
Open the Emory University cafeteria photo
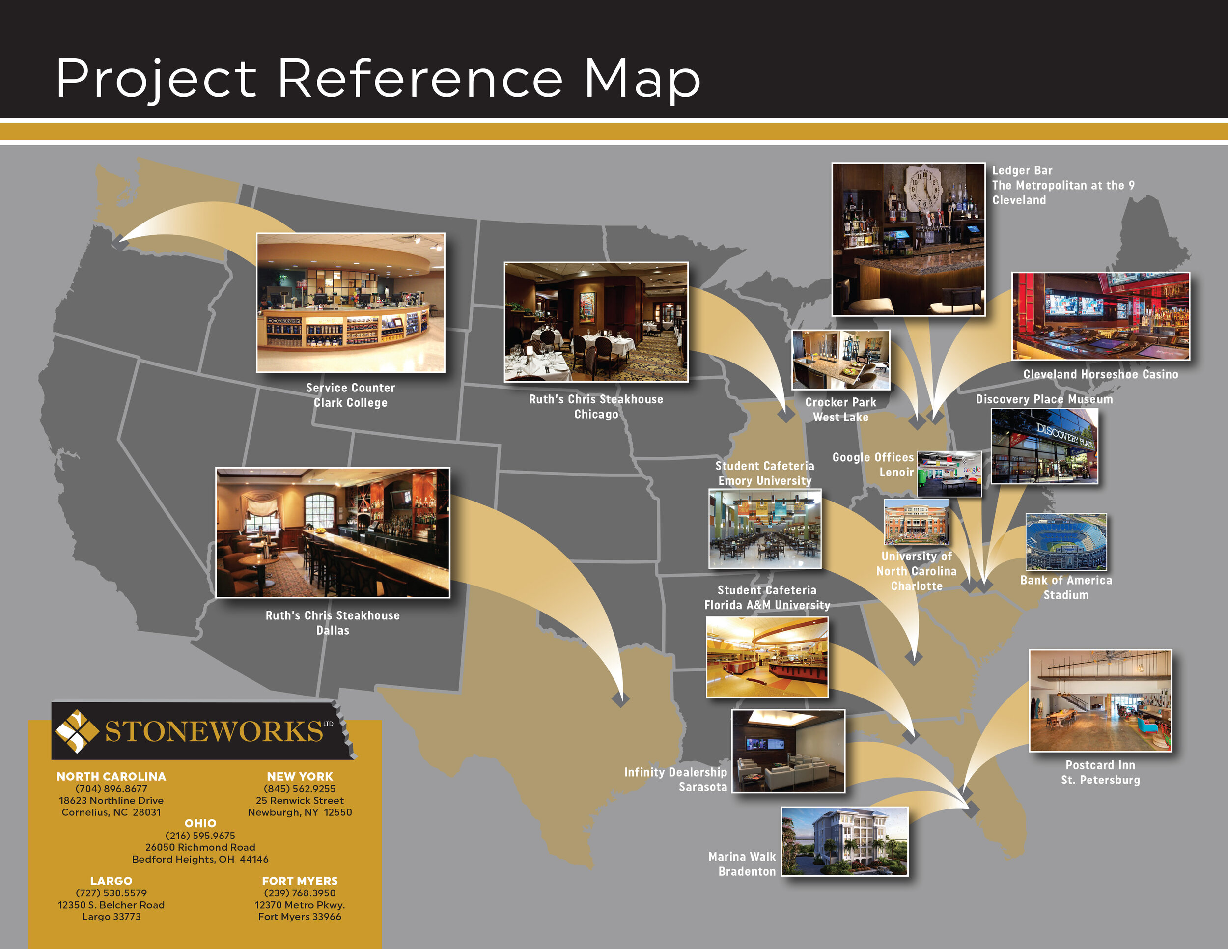click(x=765, y=529)
